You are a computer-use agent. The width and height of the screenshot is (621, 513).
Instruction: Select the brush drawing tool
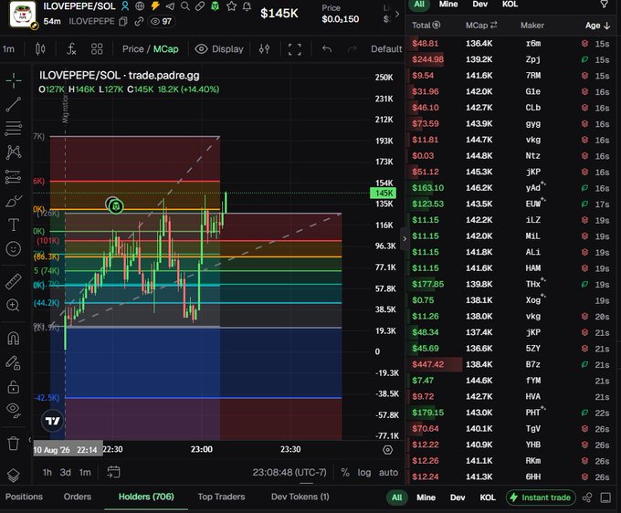[x=14, y=201]
